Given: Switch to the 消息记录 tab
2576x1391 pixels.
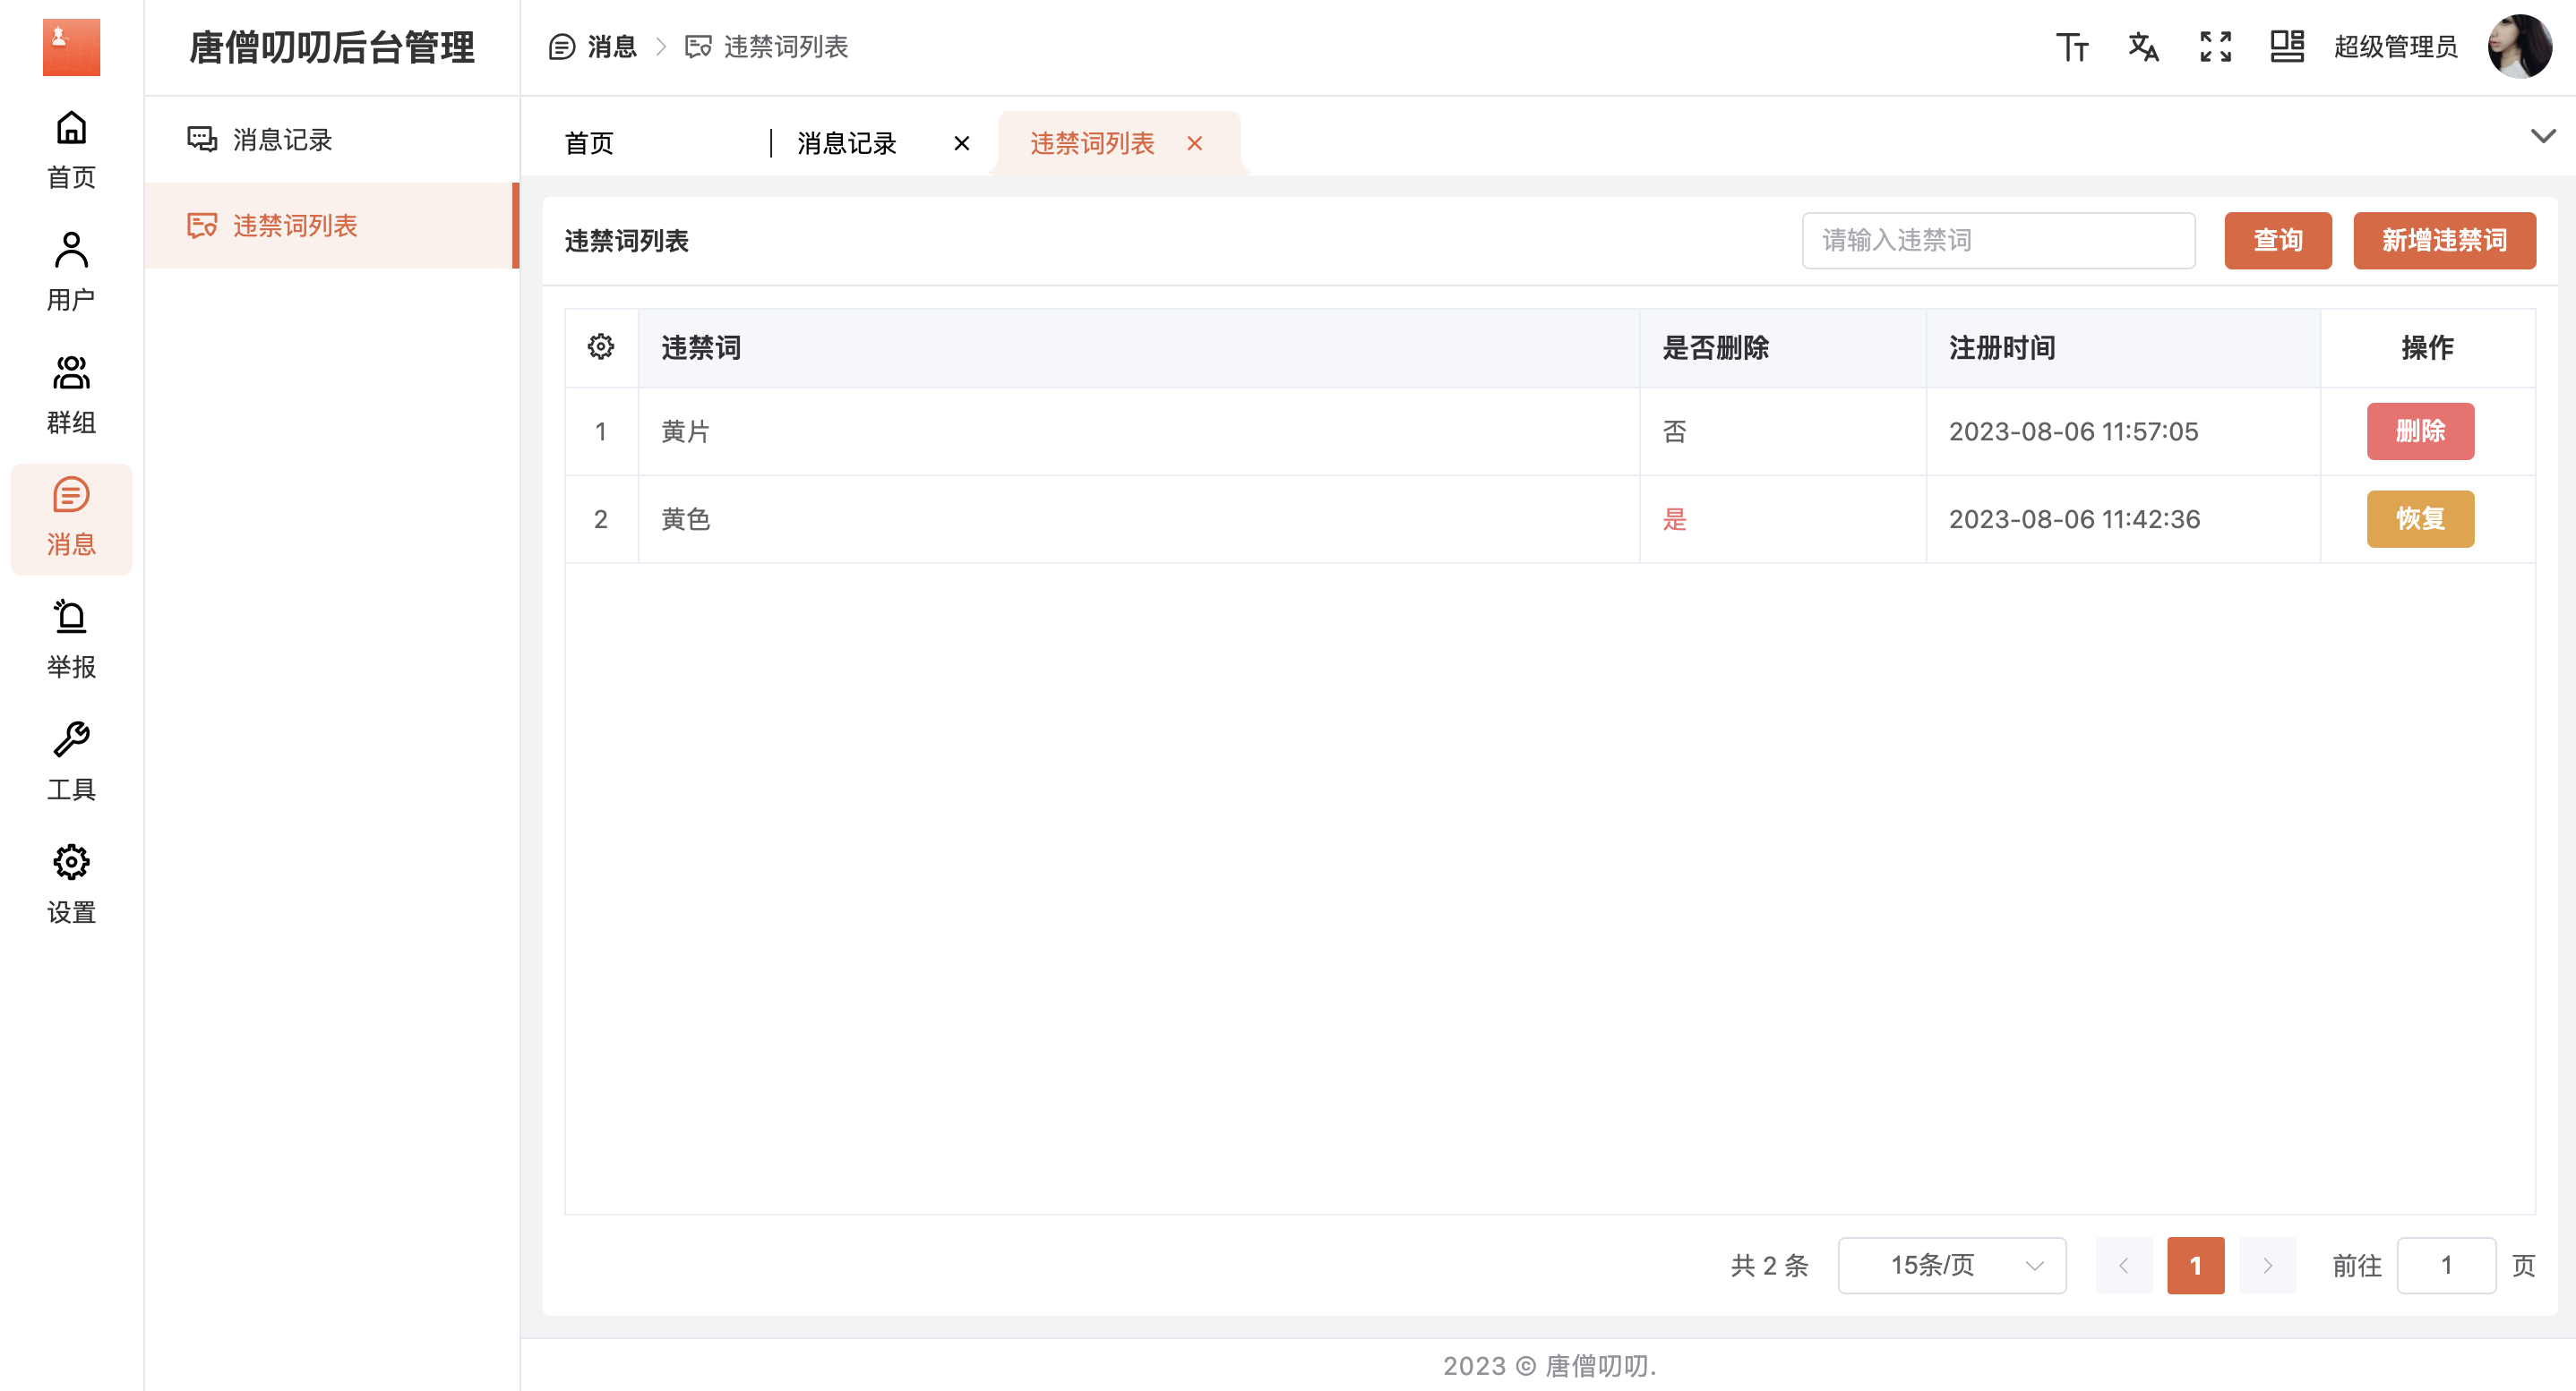Looking at the screenshot, I should 847,144.
